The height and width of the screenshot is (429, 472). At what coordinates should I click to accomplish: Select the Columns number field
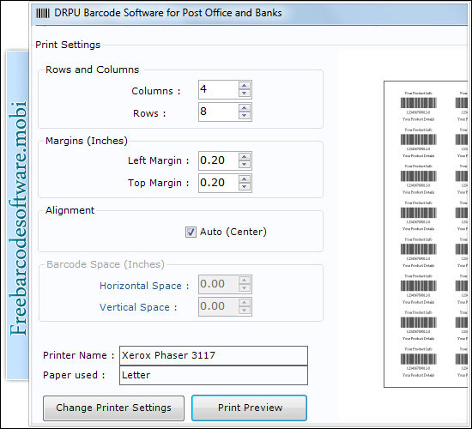[x=219, y=89]
